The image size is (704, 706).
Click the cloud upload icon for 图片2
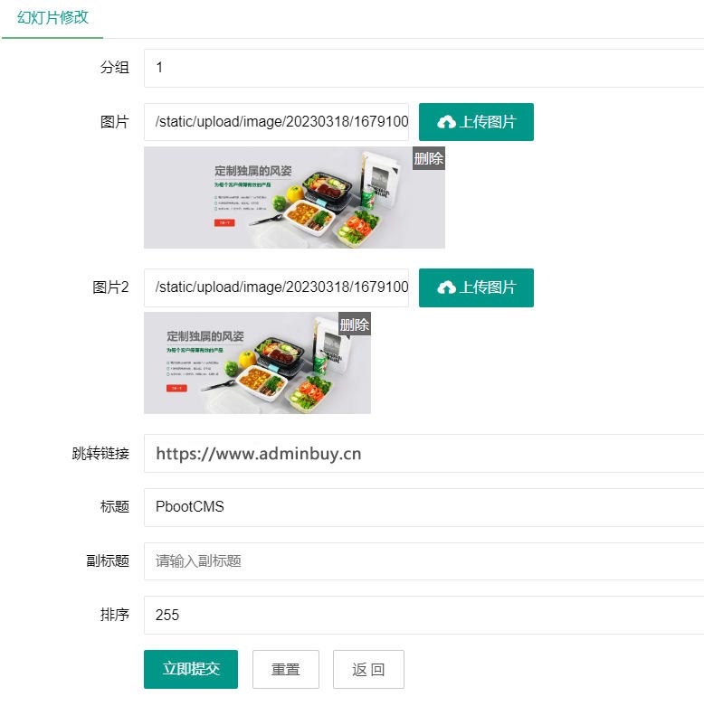(446, 287)
